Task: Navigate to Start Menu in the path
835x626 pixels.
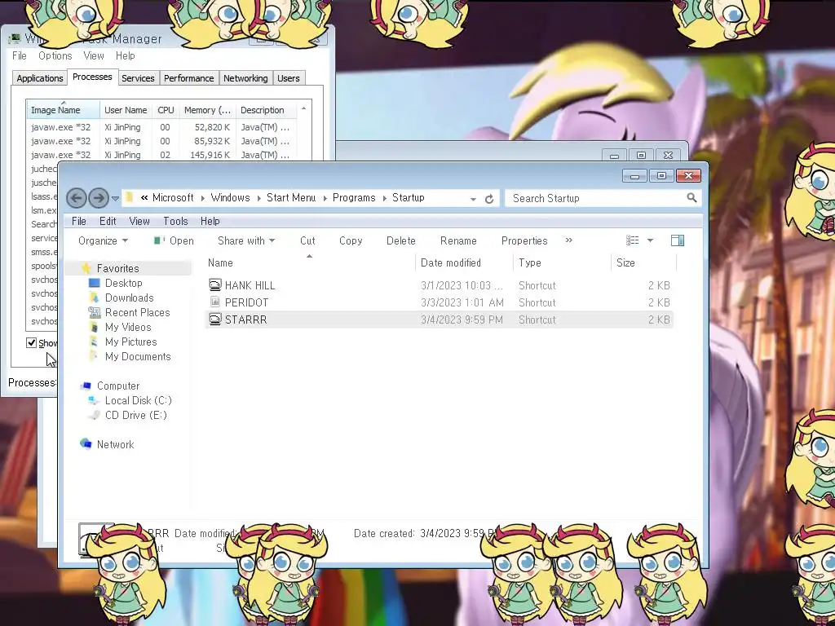Action: pyautogui.click(x=291, y=197)
